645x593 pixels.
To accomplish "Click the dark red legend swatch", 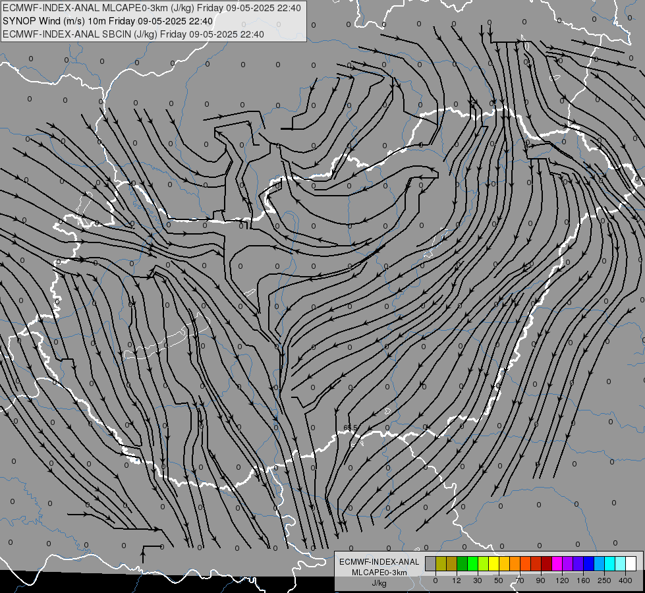I will point(547,563).
